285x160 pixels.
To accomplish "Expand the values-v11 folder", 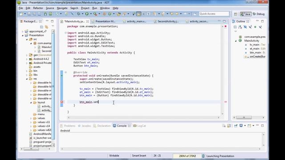I will [31, 122].
